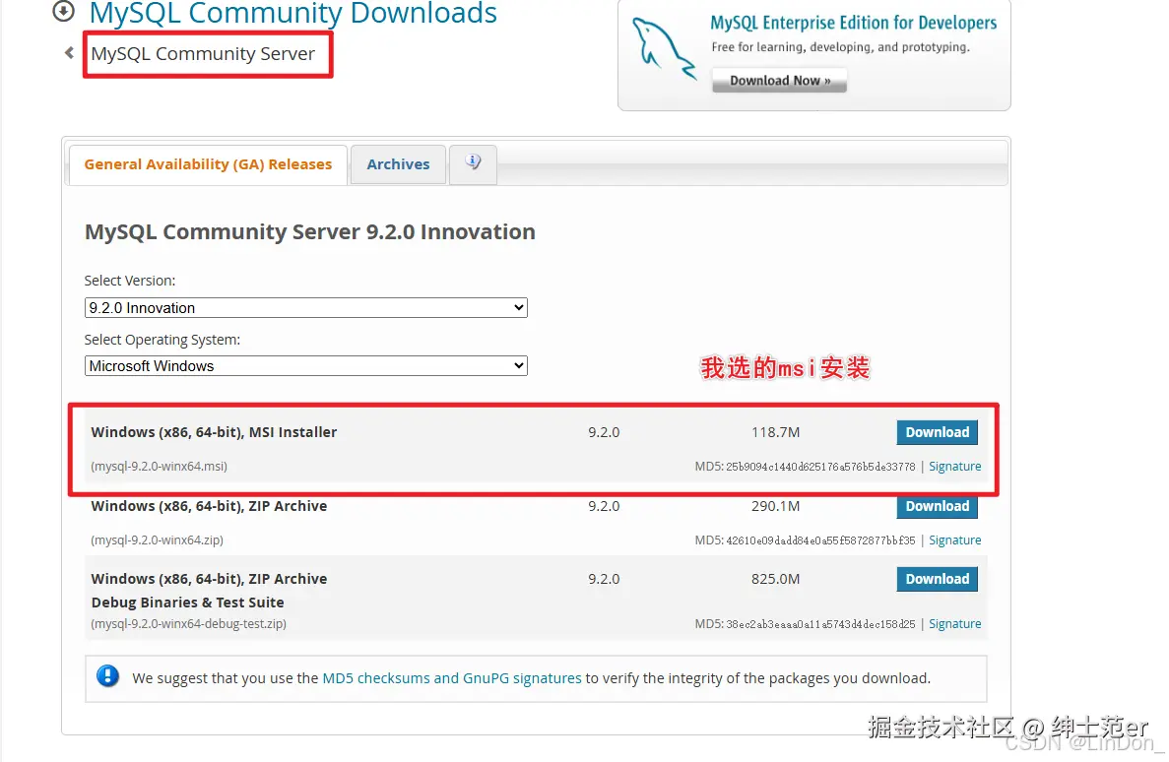The image size is (1169, 762).
Task: Switch to General Availability (GA) Releases tab
Action: (208, 164)
